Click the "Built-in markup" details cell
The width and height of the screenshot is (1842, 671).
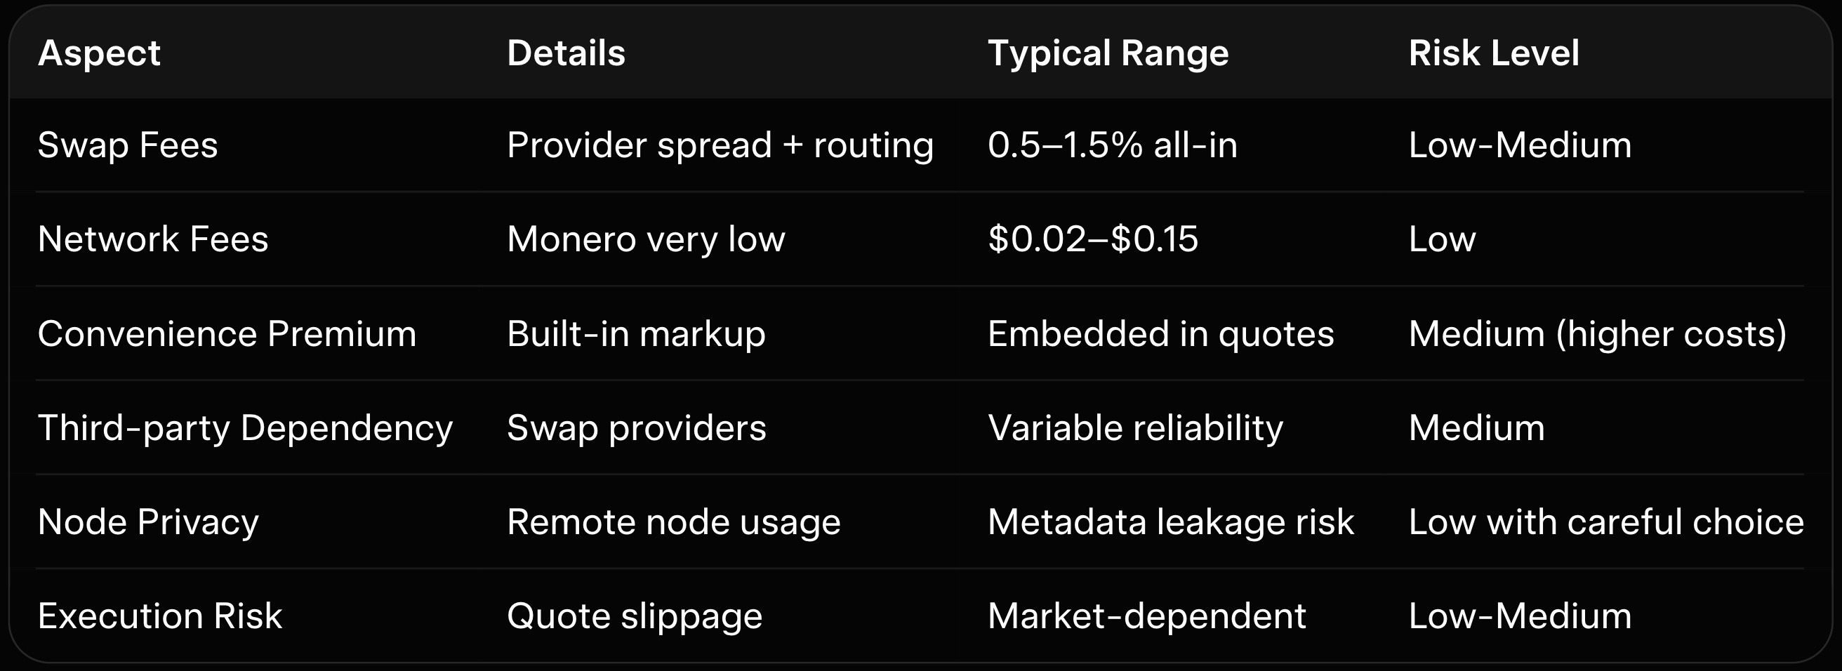(x=636, y=333)
